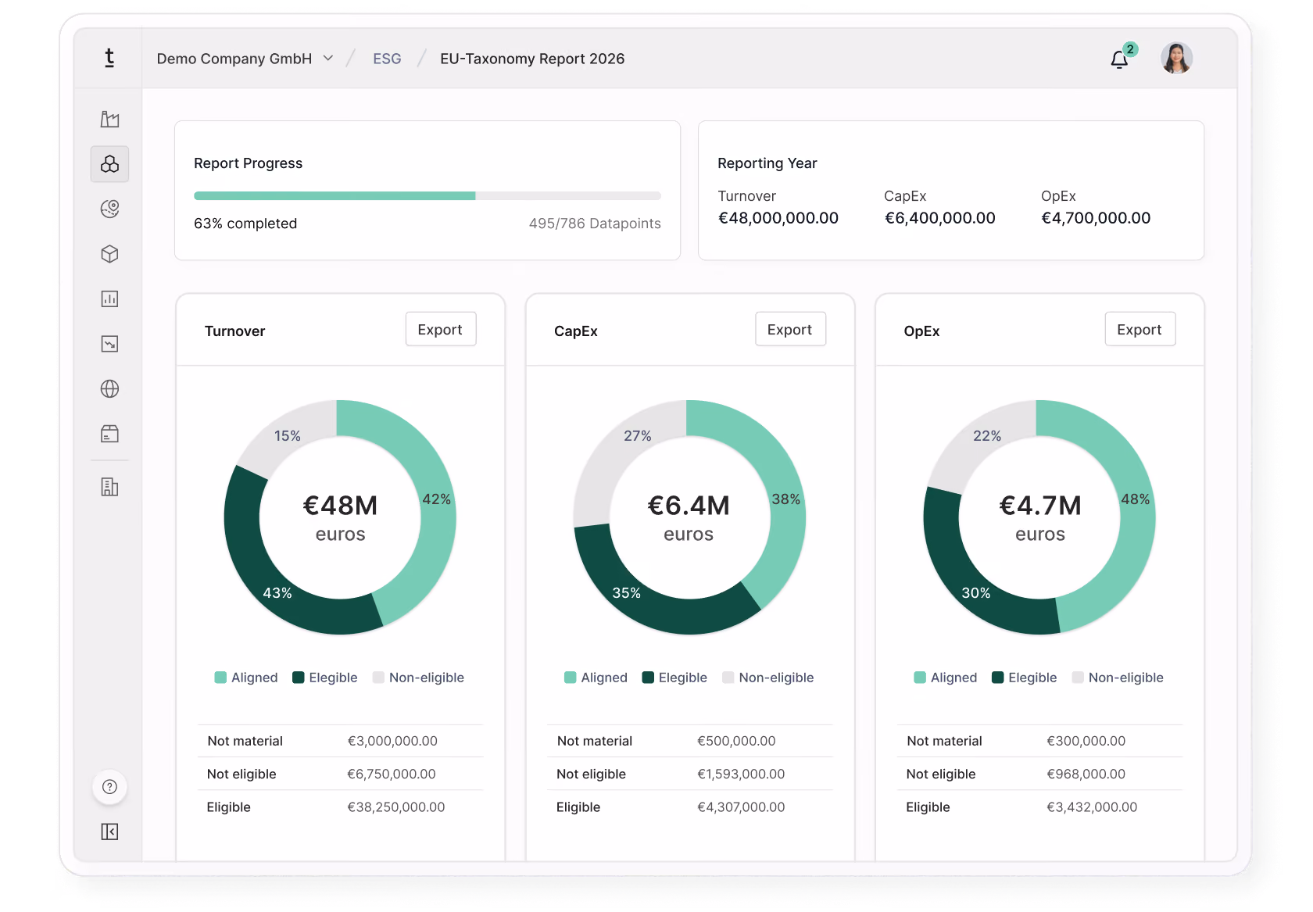Toggle Non-eligible legend in CapEx chart
The height and width of the screenshot is (912, 1313).
[x=768, y=678]
